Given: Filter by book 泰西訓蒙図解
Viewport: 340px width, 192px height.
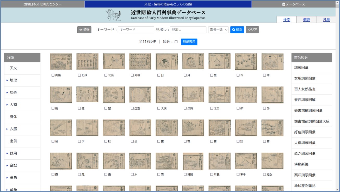Looking at the screenshot, I should pos(312,100).
